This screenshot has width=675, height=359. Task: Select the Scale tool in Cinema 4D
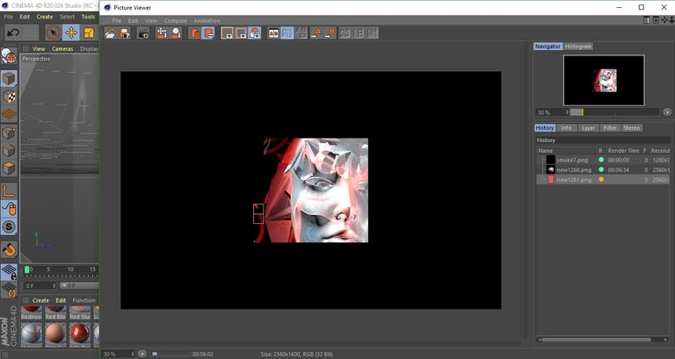[x=89, y=32]
